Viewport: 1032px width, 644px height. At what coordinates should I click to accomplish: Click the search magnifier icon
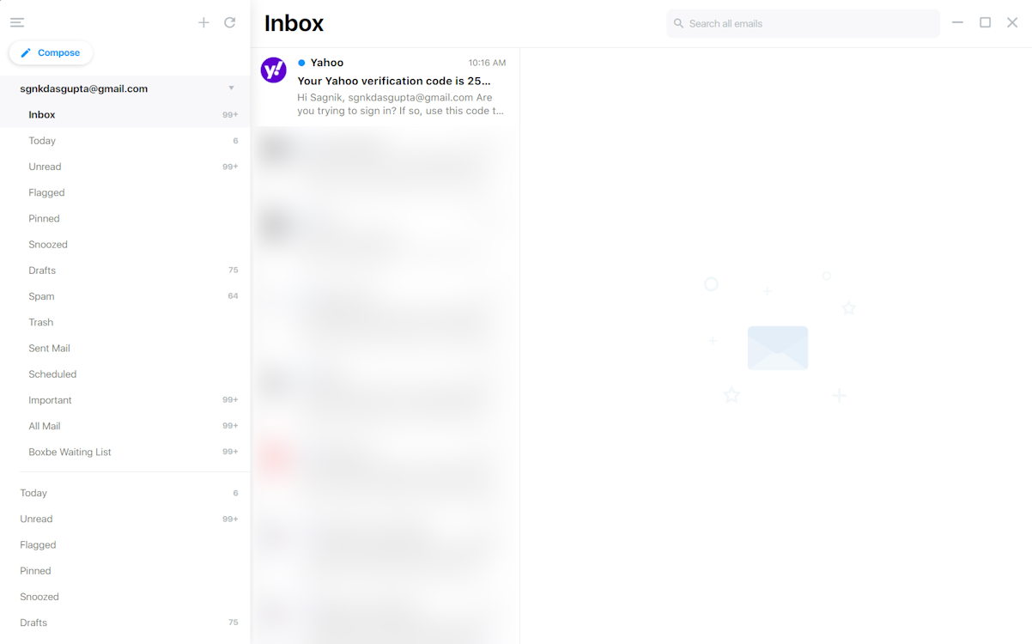[x=679, y=23]
